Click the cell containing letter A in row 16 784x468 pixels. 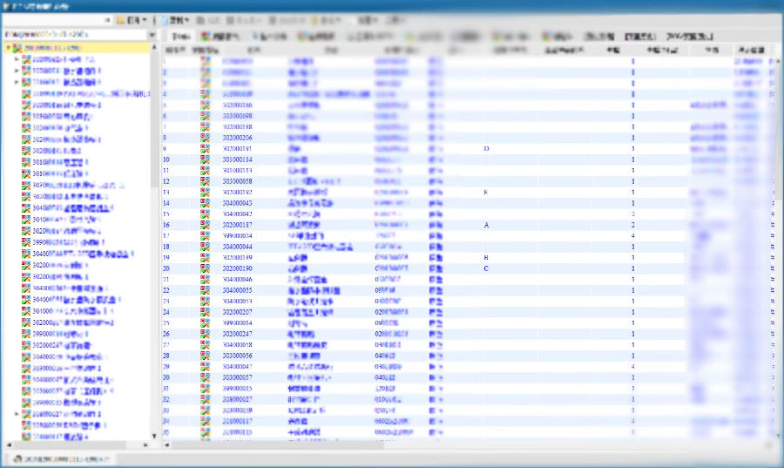[486, 225]
